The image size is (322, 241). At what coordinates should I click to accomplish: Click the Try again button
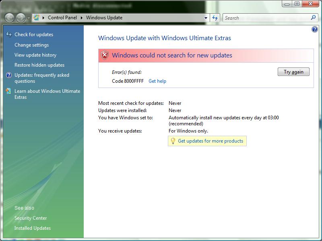point(293,72)
